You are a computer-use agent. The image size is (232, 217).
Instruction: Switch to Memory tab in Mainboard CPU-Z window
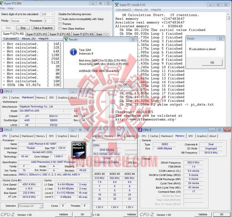coord(41,98)
